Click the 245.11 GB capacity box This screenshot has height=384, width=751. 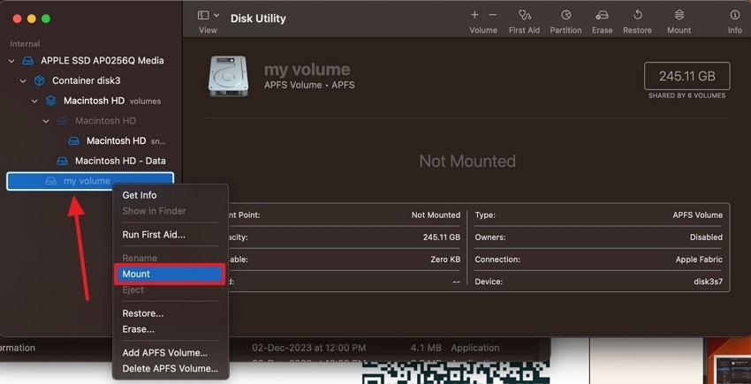pos(687,76)
